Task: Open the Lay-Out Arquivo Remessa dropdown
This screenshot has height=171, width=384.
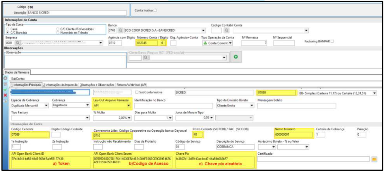Action: (128, 105)
